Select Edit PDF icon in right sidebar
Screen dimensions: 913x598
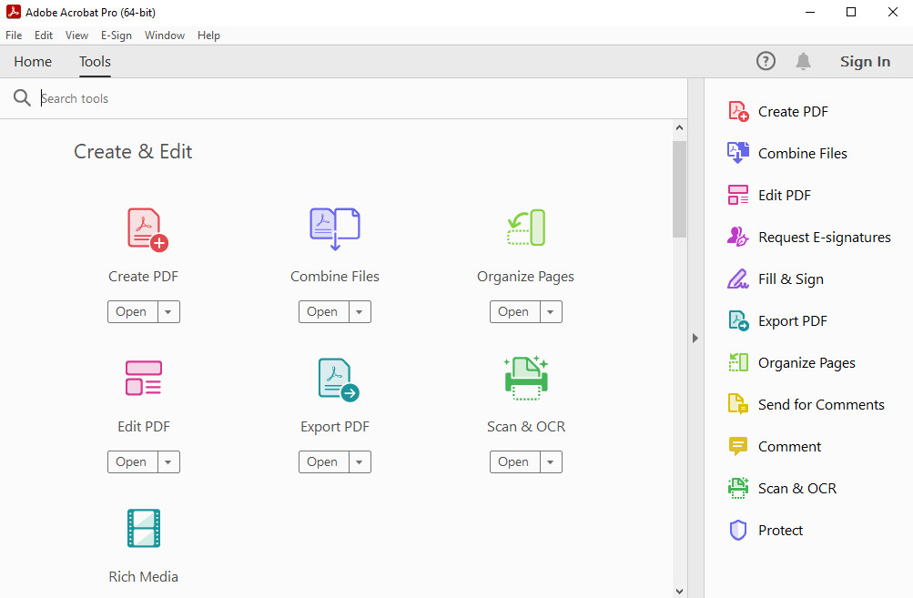[738, 195]
